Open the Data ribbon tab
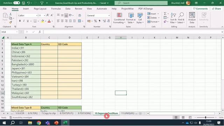 tap(68, 8)
